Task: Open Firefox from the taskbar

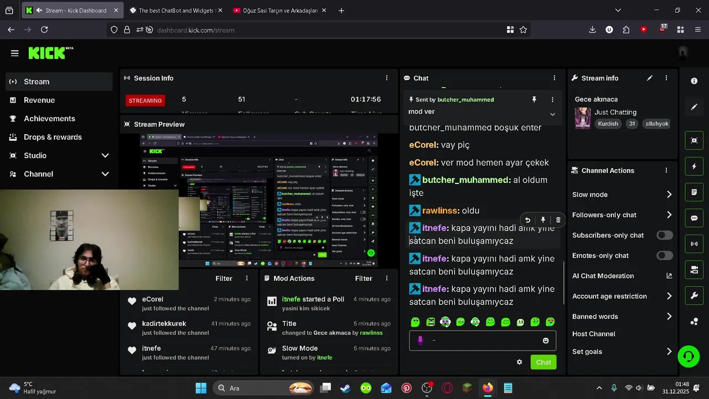Action: pyautogui.click(x=487, y=388)
